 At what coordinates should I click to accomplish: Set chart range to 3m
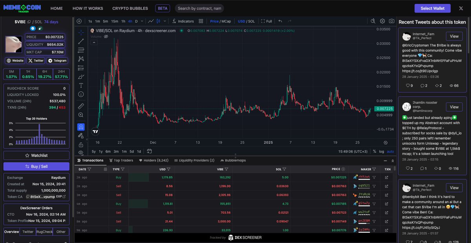coord(116,151)
